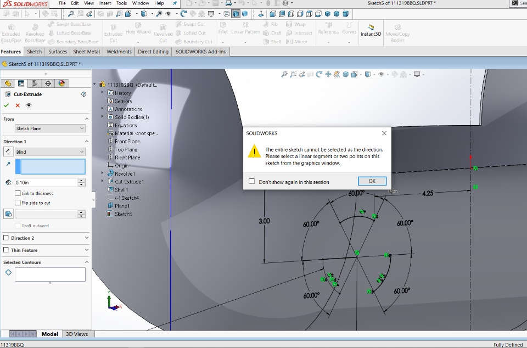Viewport: 527px width, 348px height.
Task: Enable the Thin Feature checkbox
Action: [5, 250]
